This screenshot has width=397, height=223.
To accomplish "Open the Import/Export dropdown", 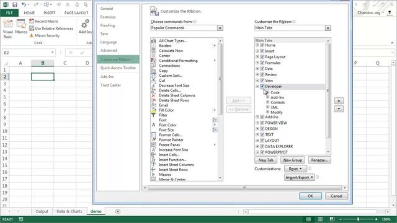I will tap(299, 178).
